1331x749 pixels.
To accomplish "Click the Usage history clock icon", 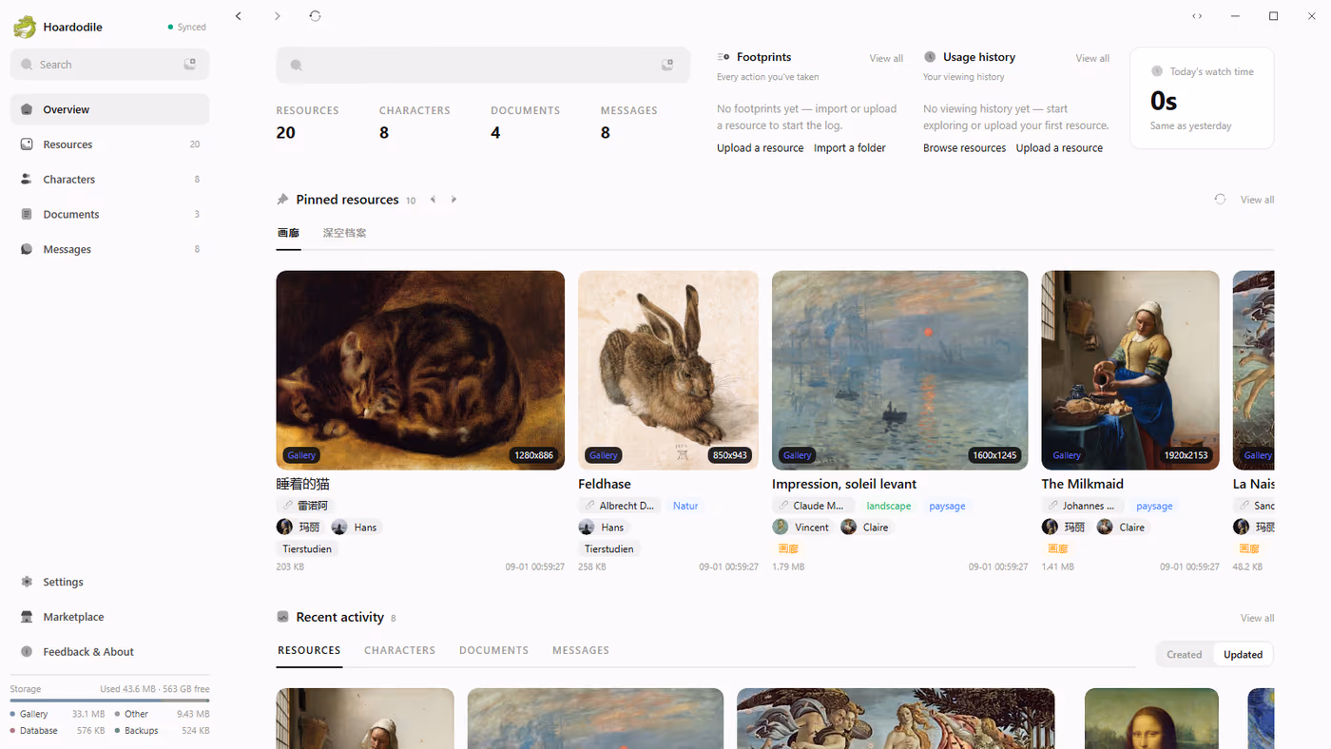I will click(930, 57).
